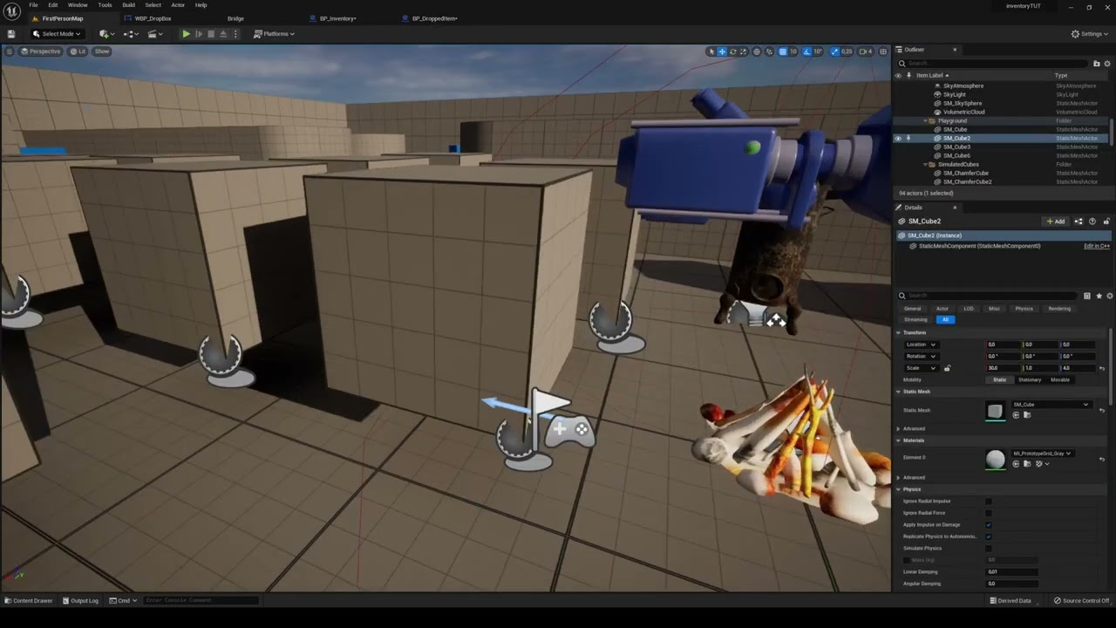This screenshot has width=1116, height=628.
Task: Open the quick add content menu
Action: 107,34
